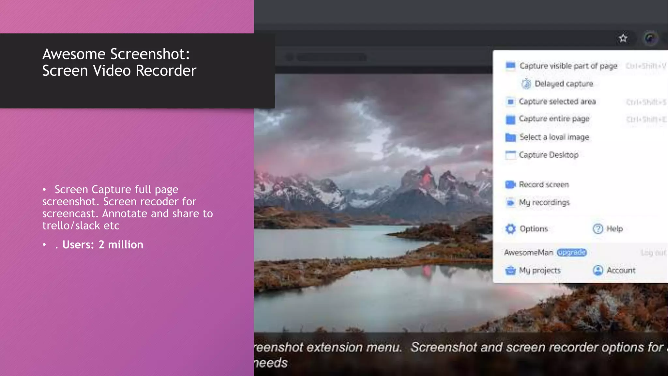Select Capture entire page option

pyautogui.click(x=554, y=119)
